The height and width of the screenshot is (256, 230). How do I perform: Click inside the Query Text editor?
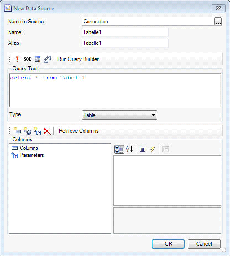[x=115, y=90]
